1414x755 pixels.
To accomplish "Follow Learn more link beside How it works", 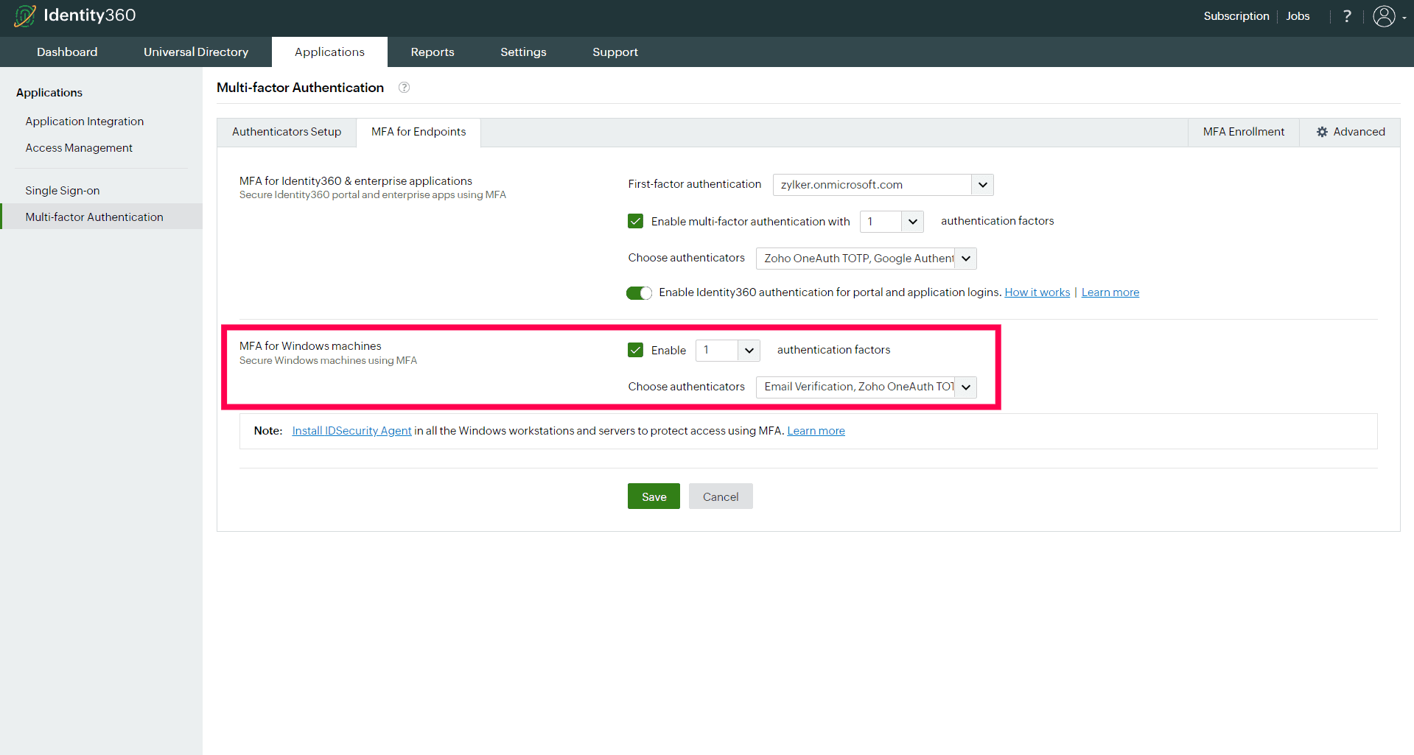I will (x=1110, y=292).
